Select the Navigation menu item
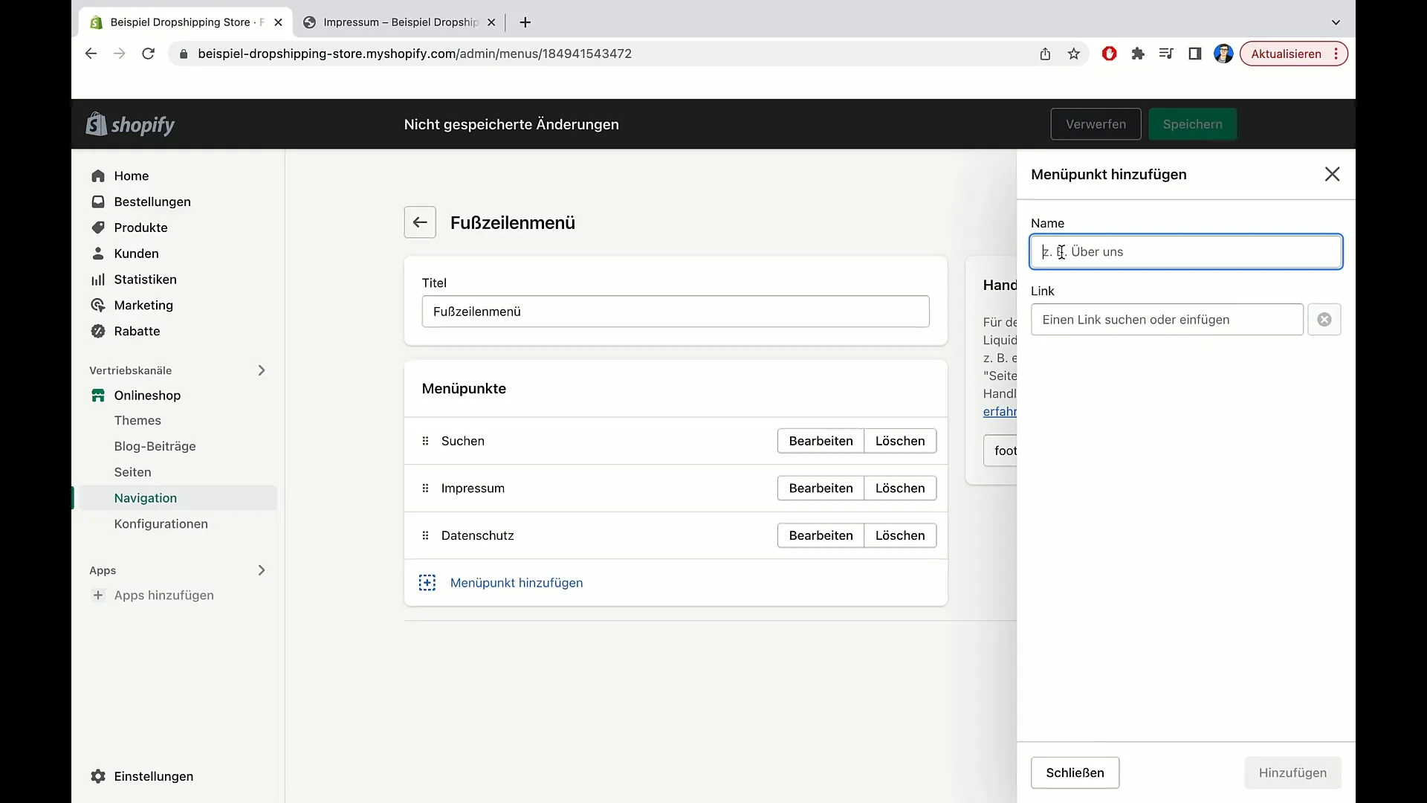This screenshot has height=803, width=1427. point(145,497)
